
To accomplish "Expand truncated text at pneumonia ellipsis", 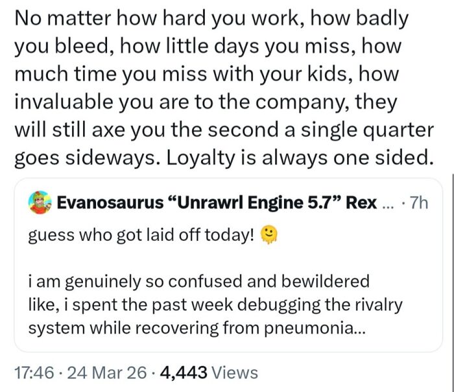I will [359, 329].
